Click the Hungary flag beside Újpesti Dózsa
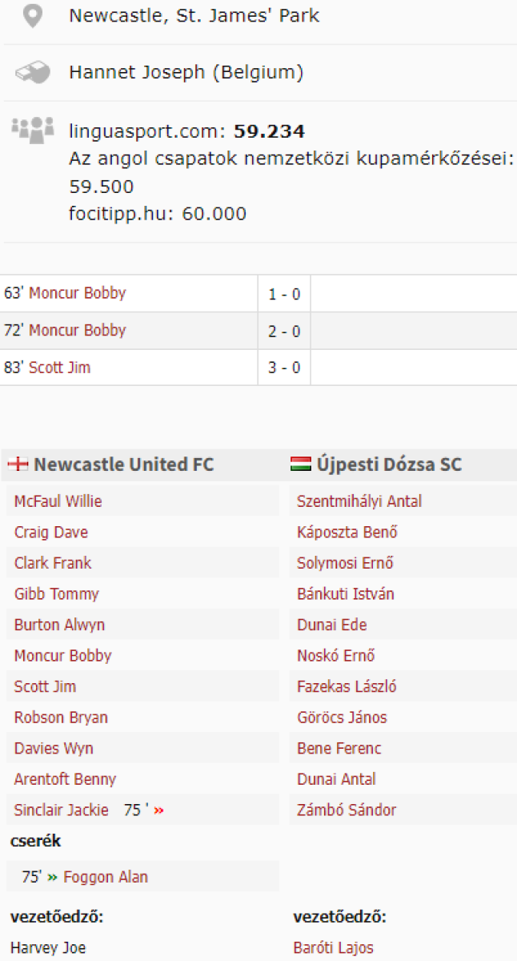This screenshot has height=961, width=517. click(x=301, y=464)
